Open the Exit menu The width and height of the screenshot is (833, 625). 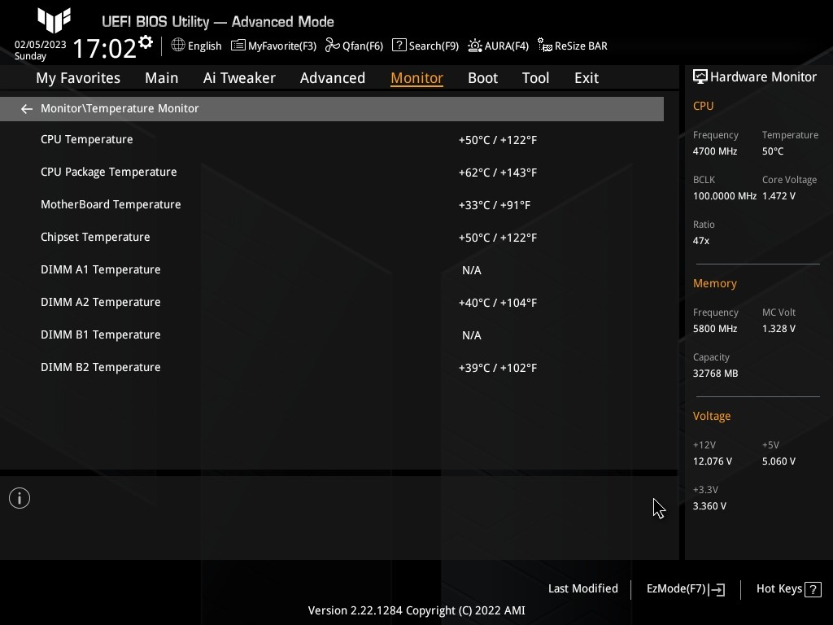(586, 78)
